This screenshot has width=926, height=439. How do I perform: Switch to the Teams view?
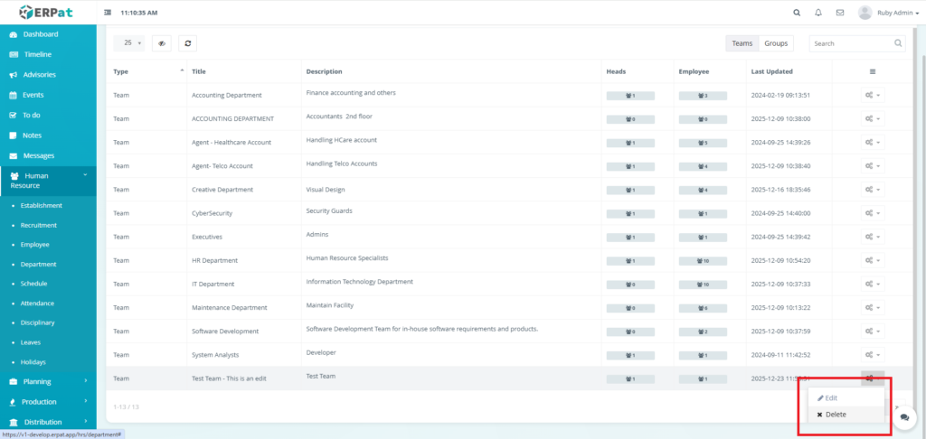[742, 43]
